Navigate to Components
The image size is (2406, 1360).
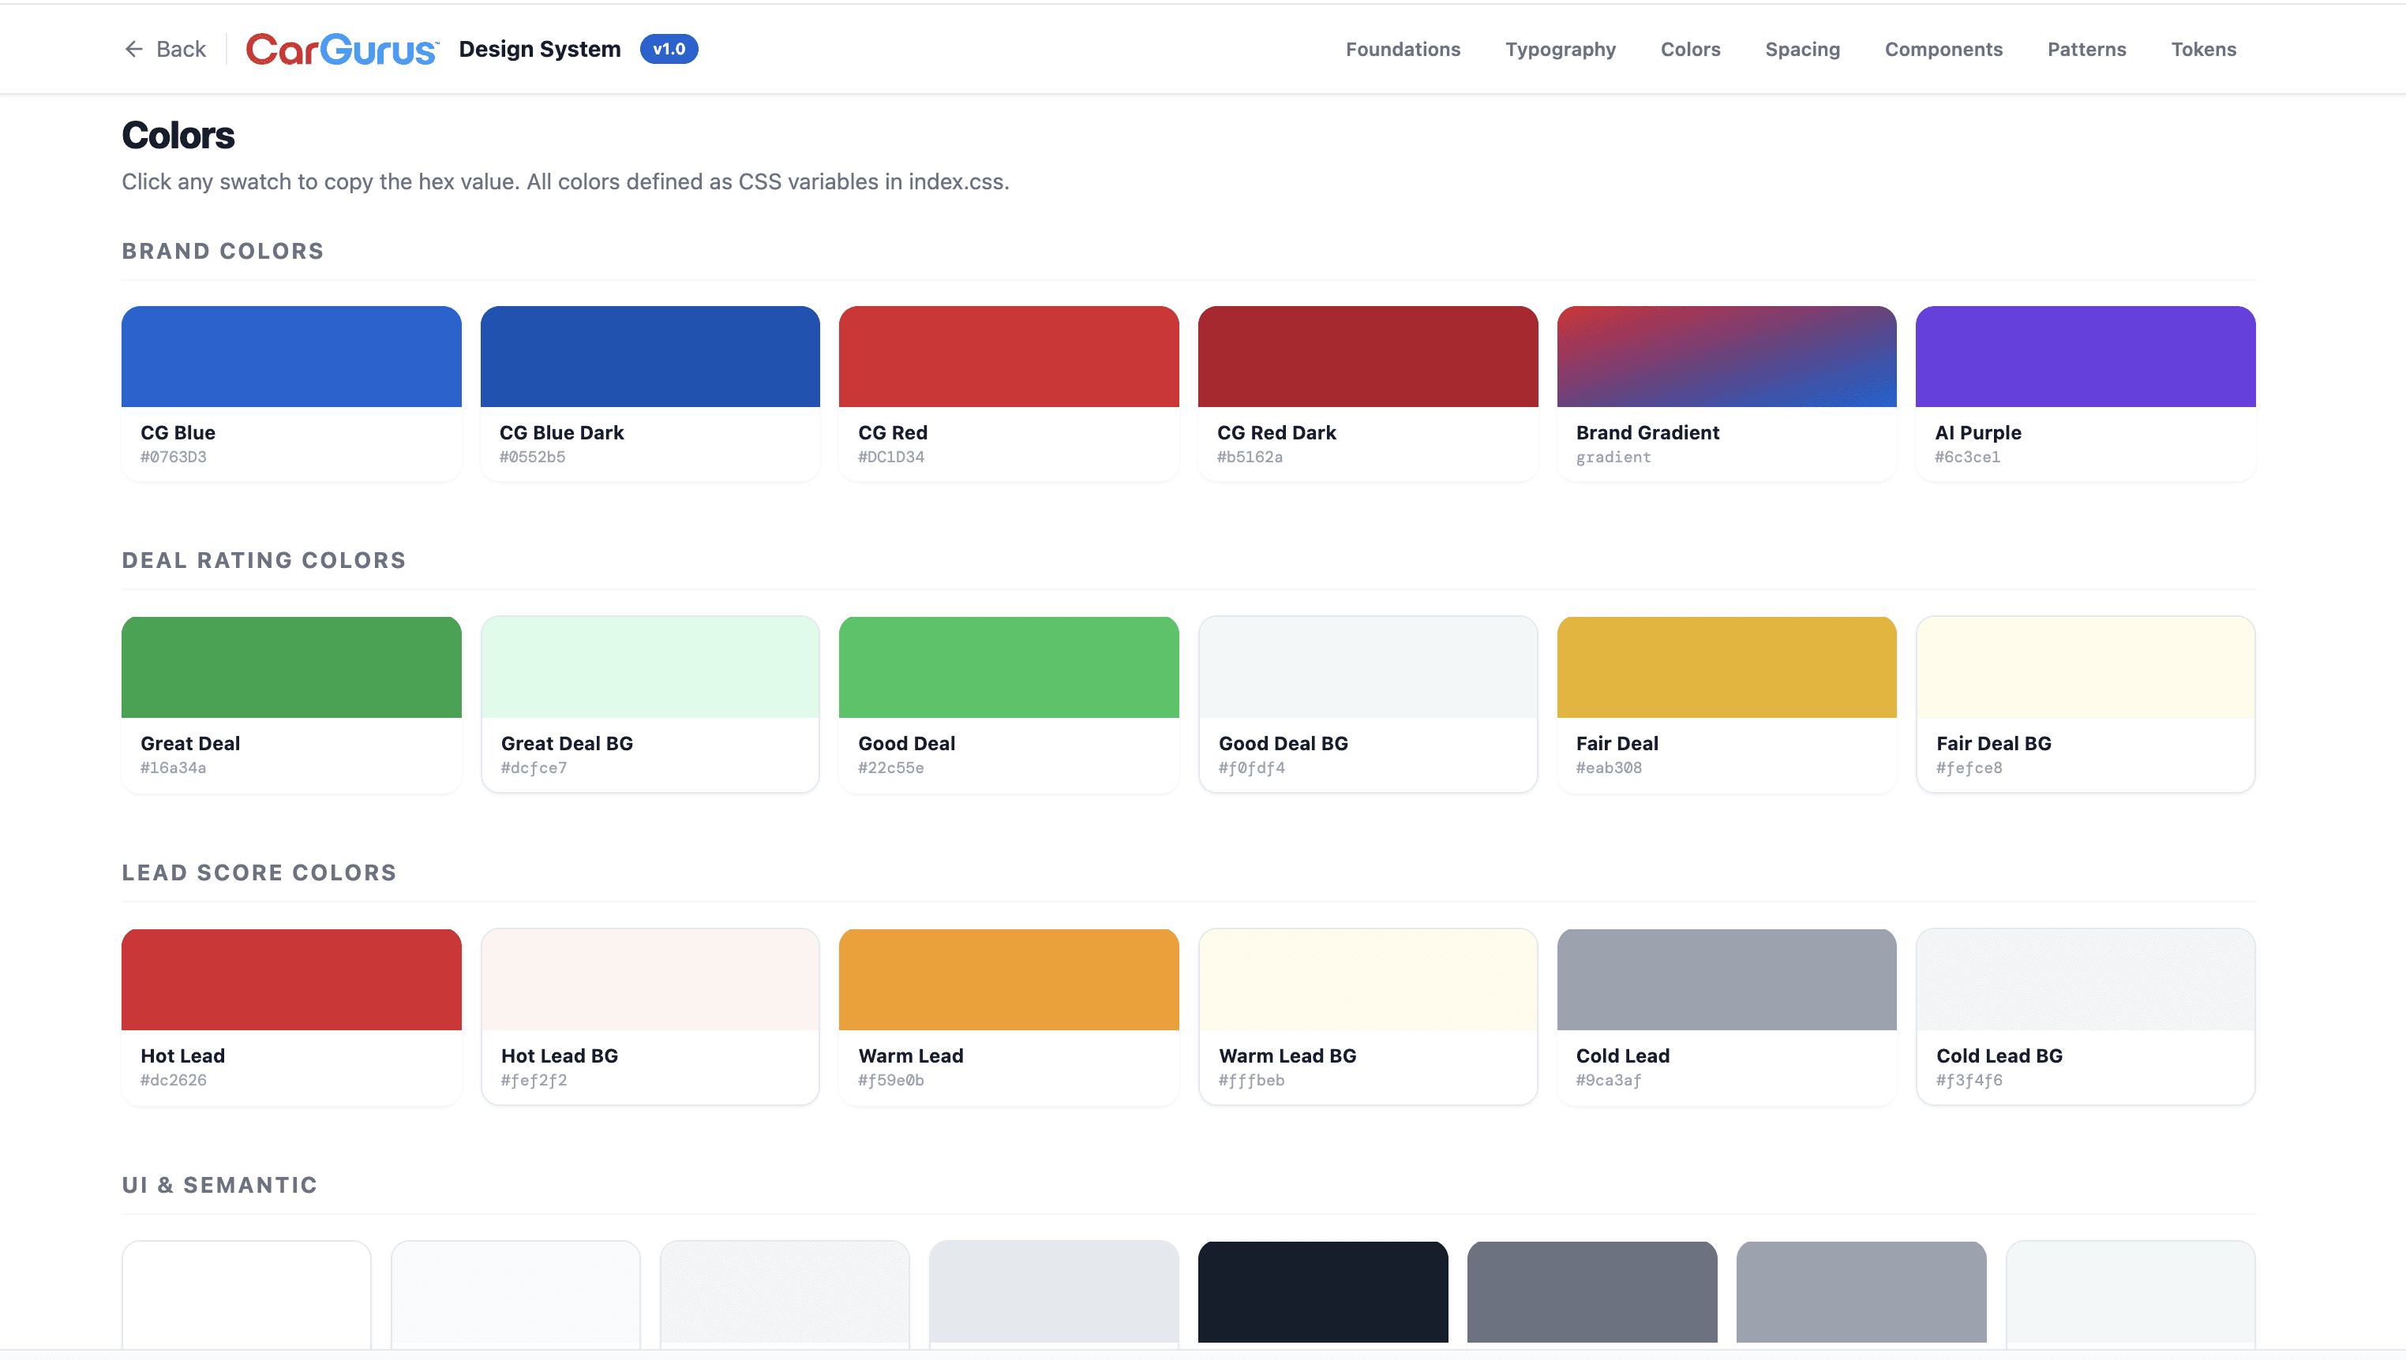point(1943,49)
